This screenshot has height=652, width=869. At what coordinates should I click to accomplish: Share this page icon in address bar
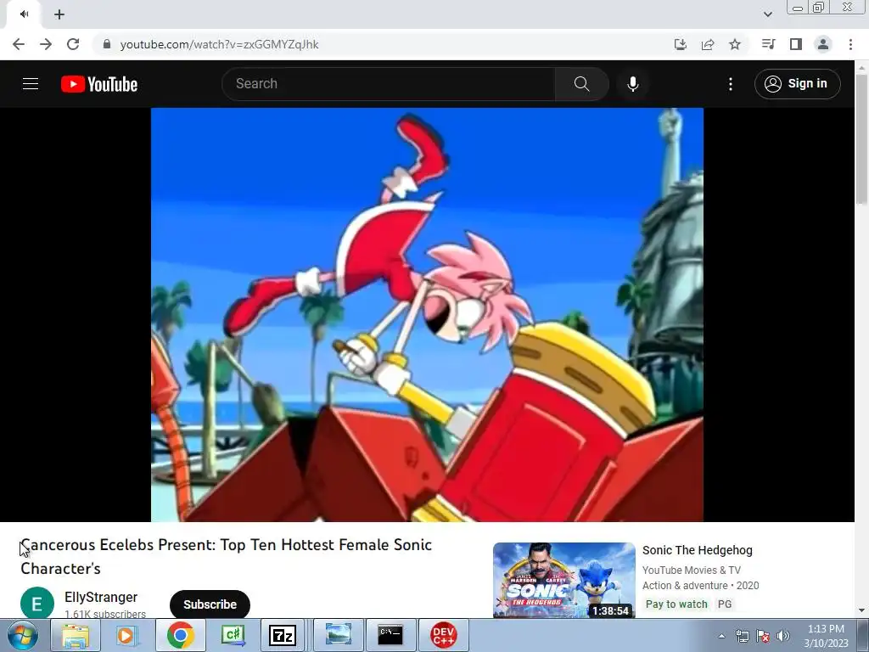pyautogui.click(x=707, y=44)
